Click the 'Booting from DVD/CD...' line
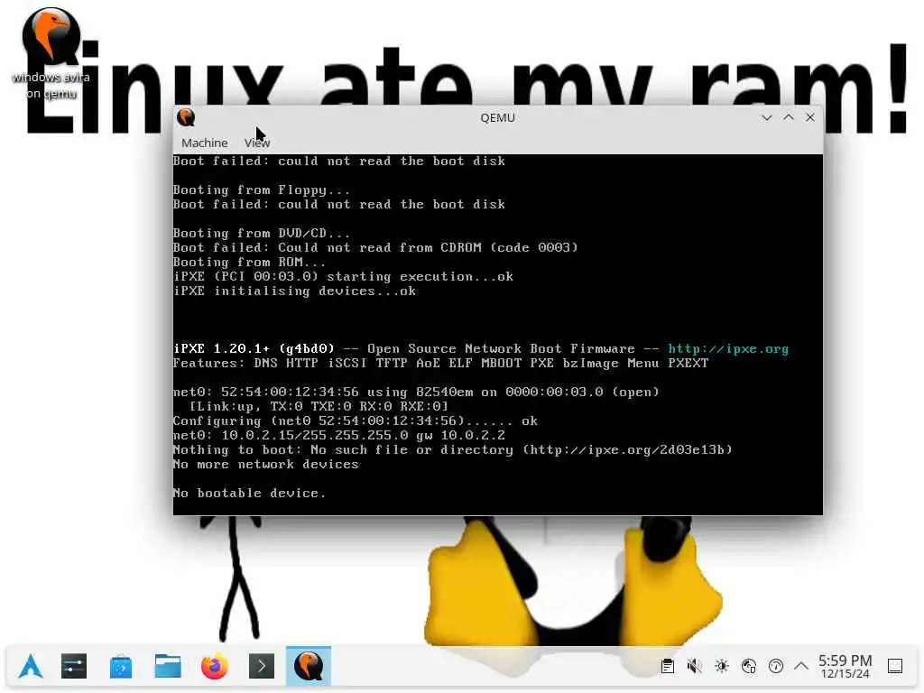The width and height of the screenshot is (924, 693). [x=261, y=234]
